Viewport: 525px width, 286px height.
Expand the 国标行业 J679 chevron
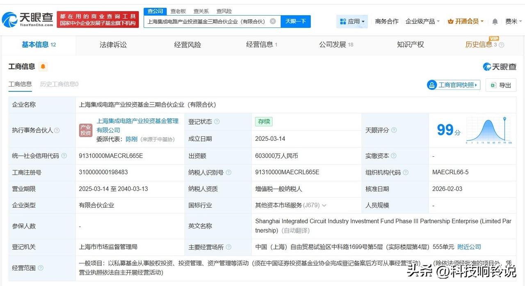pos(324,205)
